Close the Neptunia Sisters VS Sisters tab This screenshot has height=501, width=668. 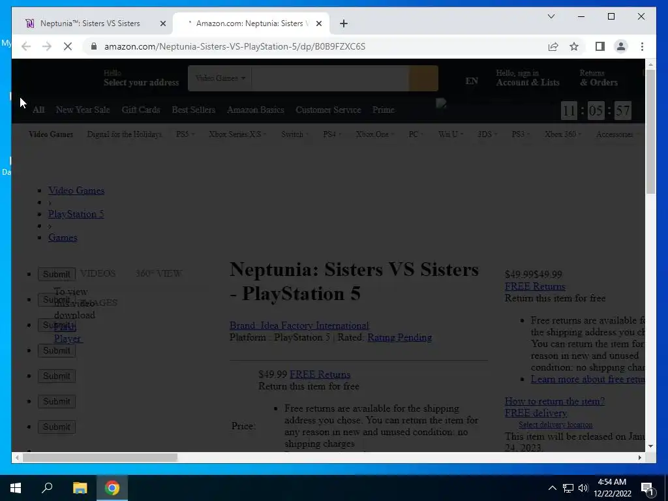162,23
